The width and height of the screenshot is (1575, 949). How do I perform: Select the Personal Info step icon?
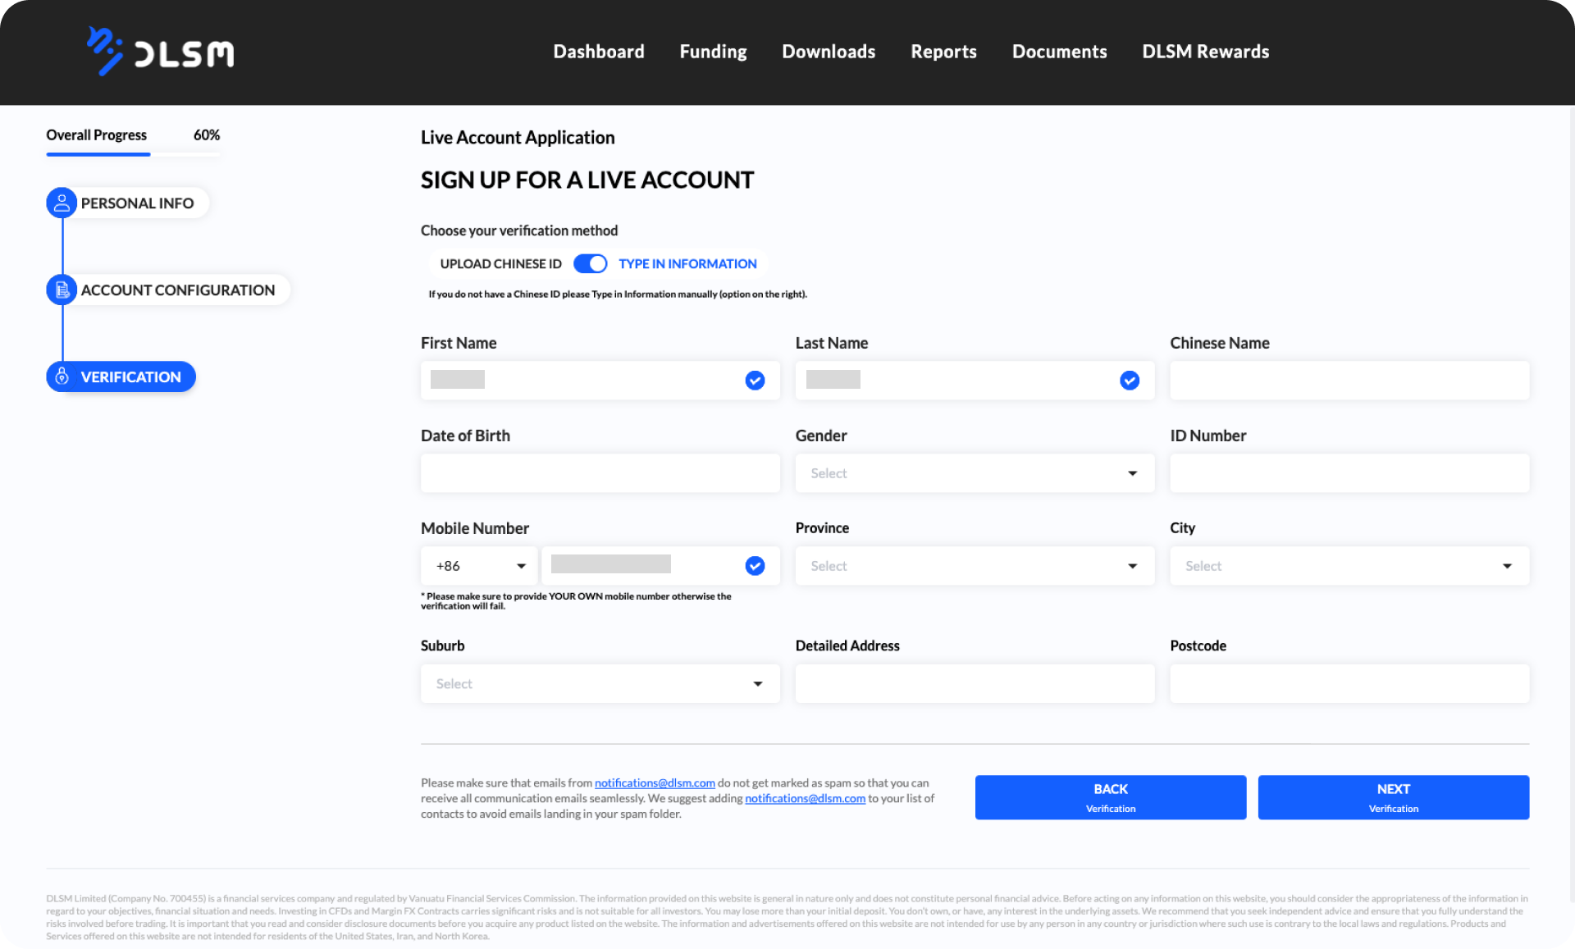point(62,203)
